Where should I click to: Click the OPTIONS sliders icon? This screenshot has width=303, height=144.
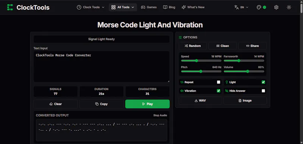180,37
